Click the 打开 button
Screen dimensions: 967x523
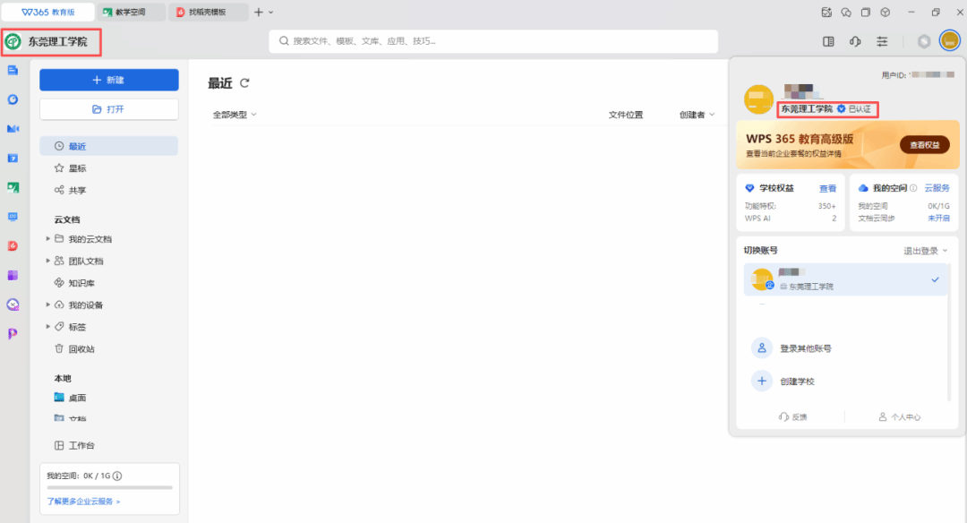click(109, 109)
